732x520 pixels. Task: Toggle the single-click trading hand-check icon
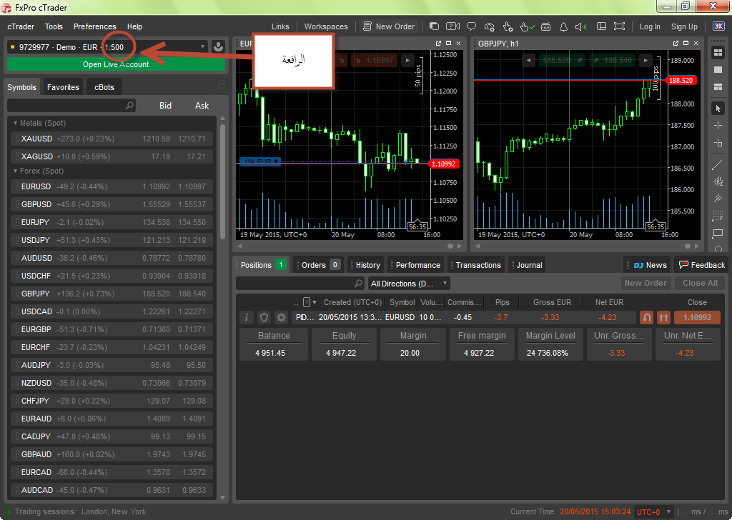click(x=527, y=26)
